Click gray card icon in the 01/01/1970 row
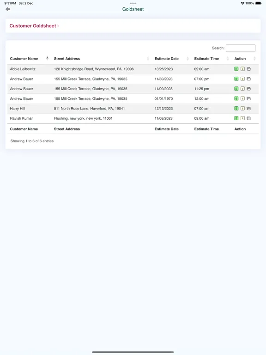The height and width of the screenshot is (355, 266). click(x=248, y=98)
